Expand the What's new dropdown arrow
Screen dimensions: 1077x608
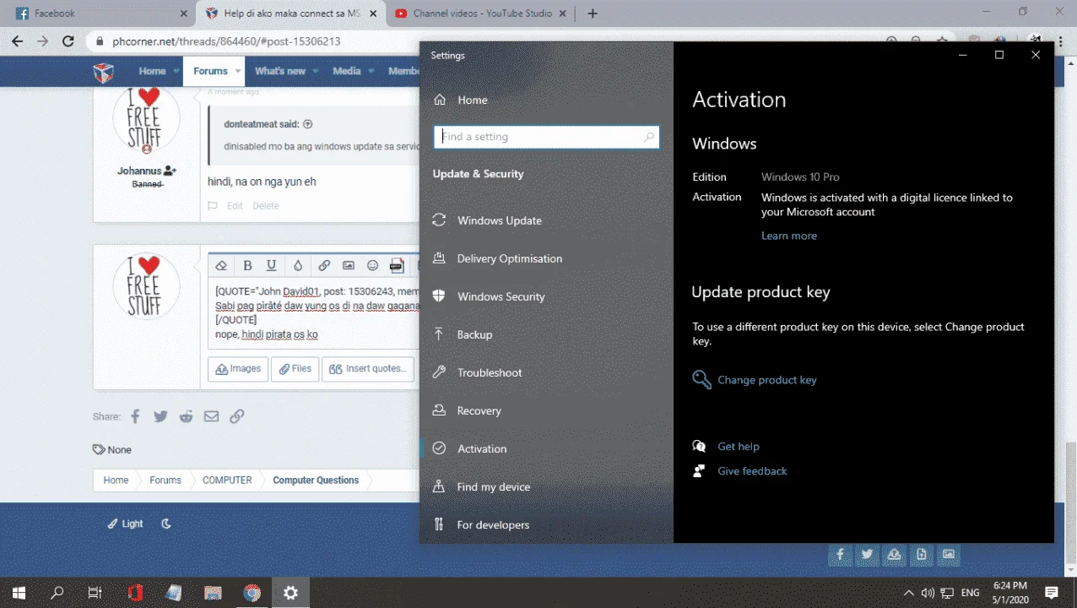[x=317, y=72]
